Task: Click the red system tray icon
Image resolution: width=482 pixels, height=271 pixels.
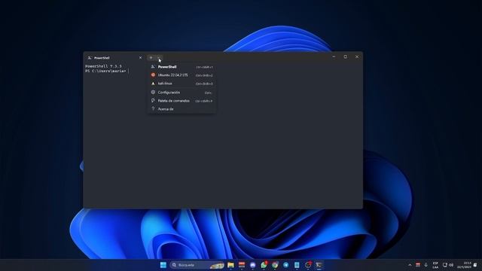Action: pos(418,265)
